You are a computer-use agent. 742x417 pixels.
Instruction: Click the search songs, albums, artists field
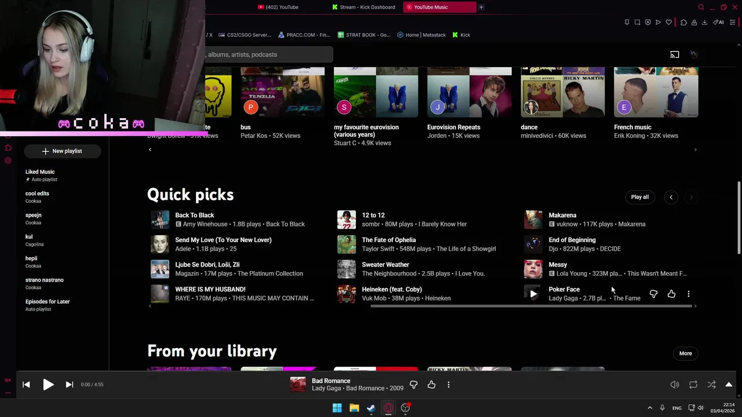point(268,54)
